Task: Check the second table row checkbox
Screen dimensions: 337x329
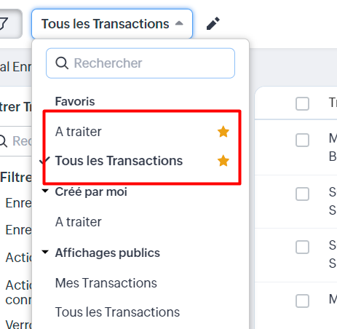Action: [302, 194]
